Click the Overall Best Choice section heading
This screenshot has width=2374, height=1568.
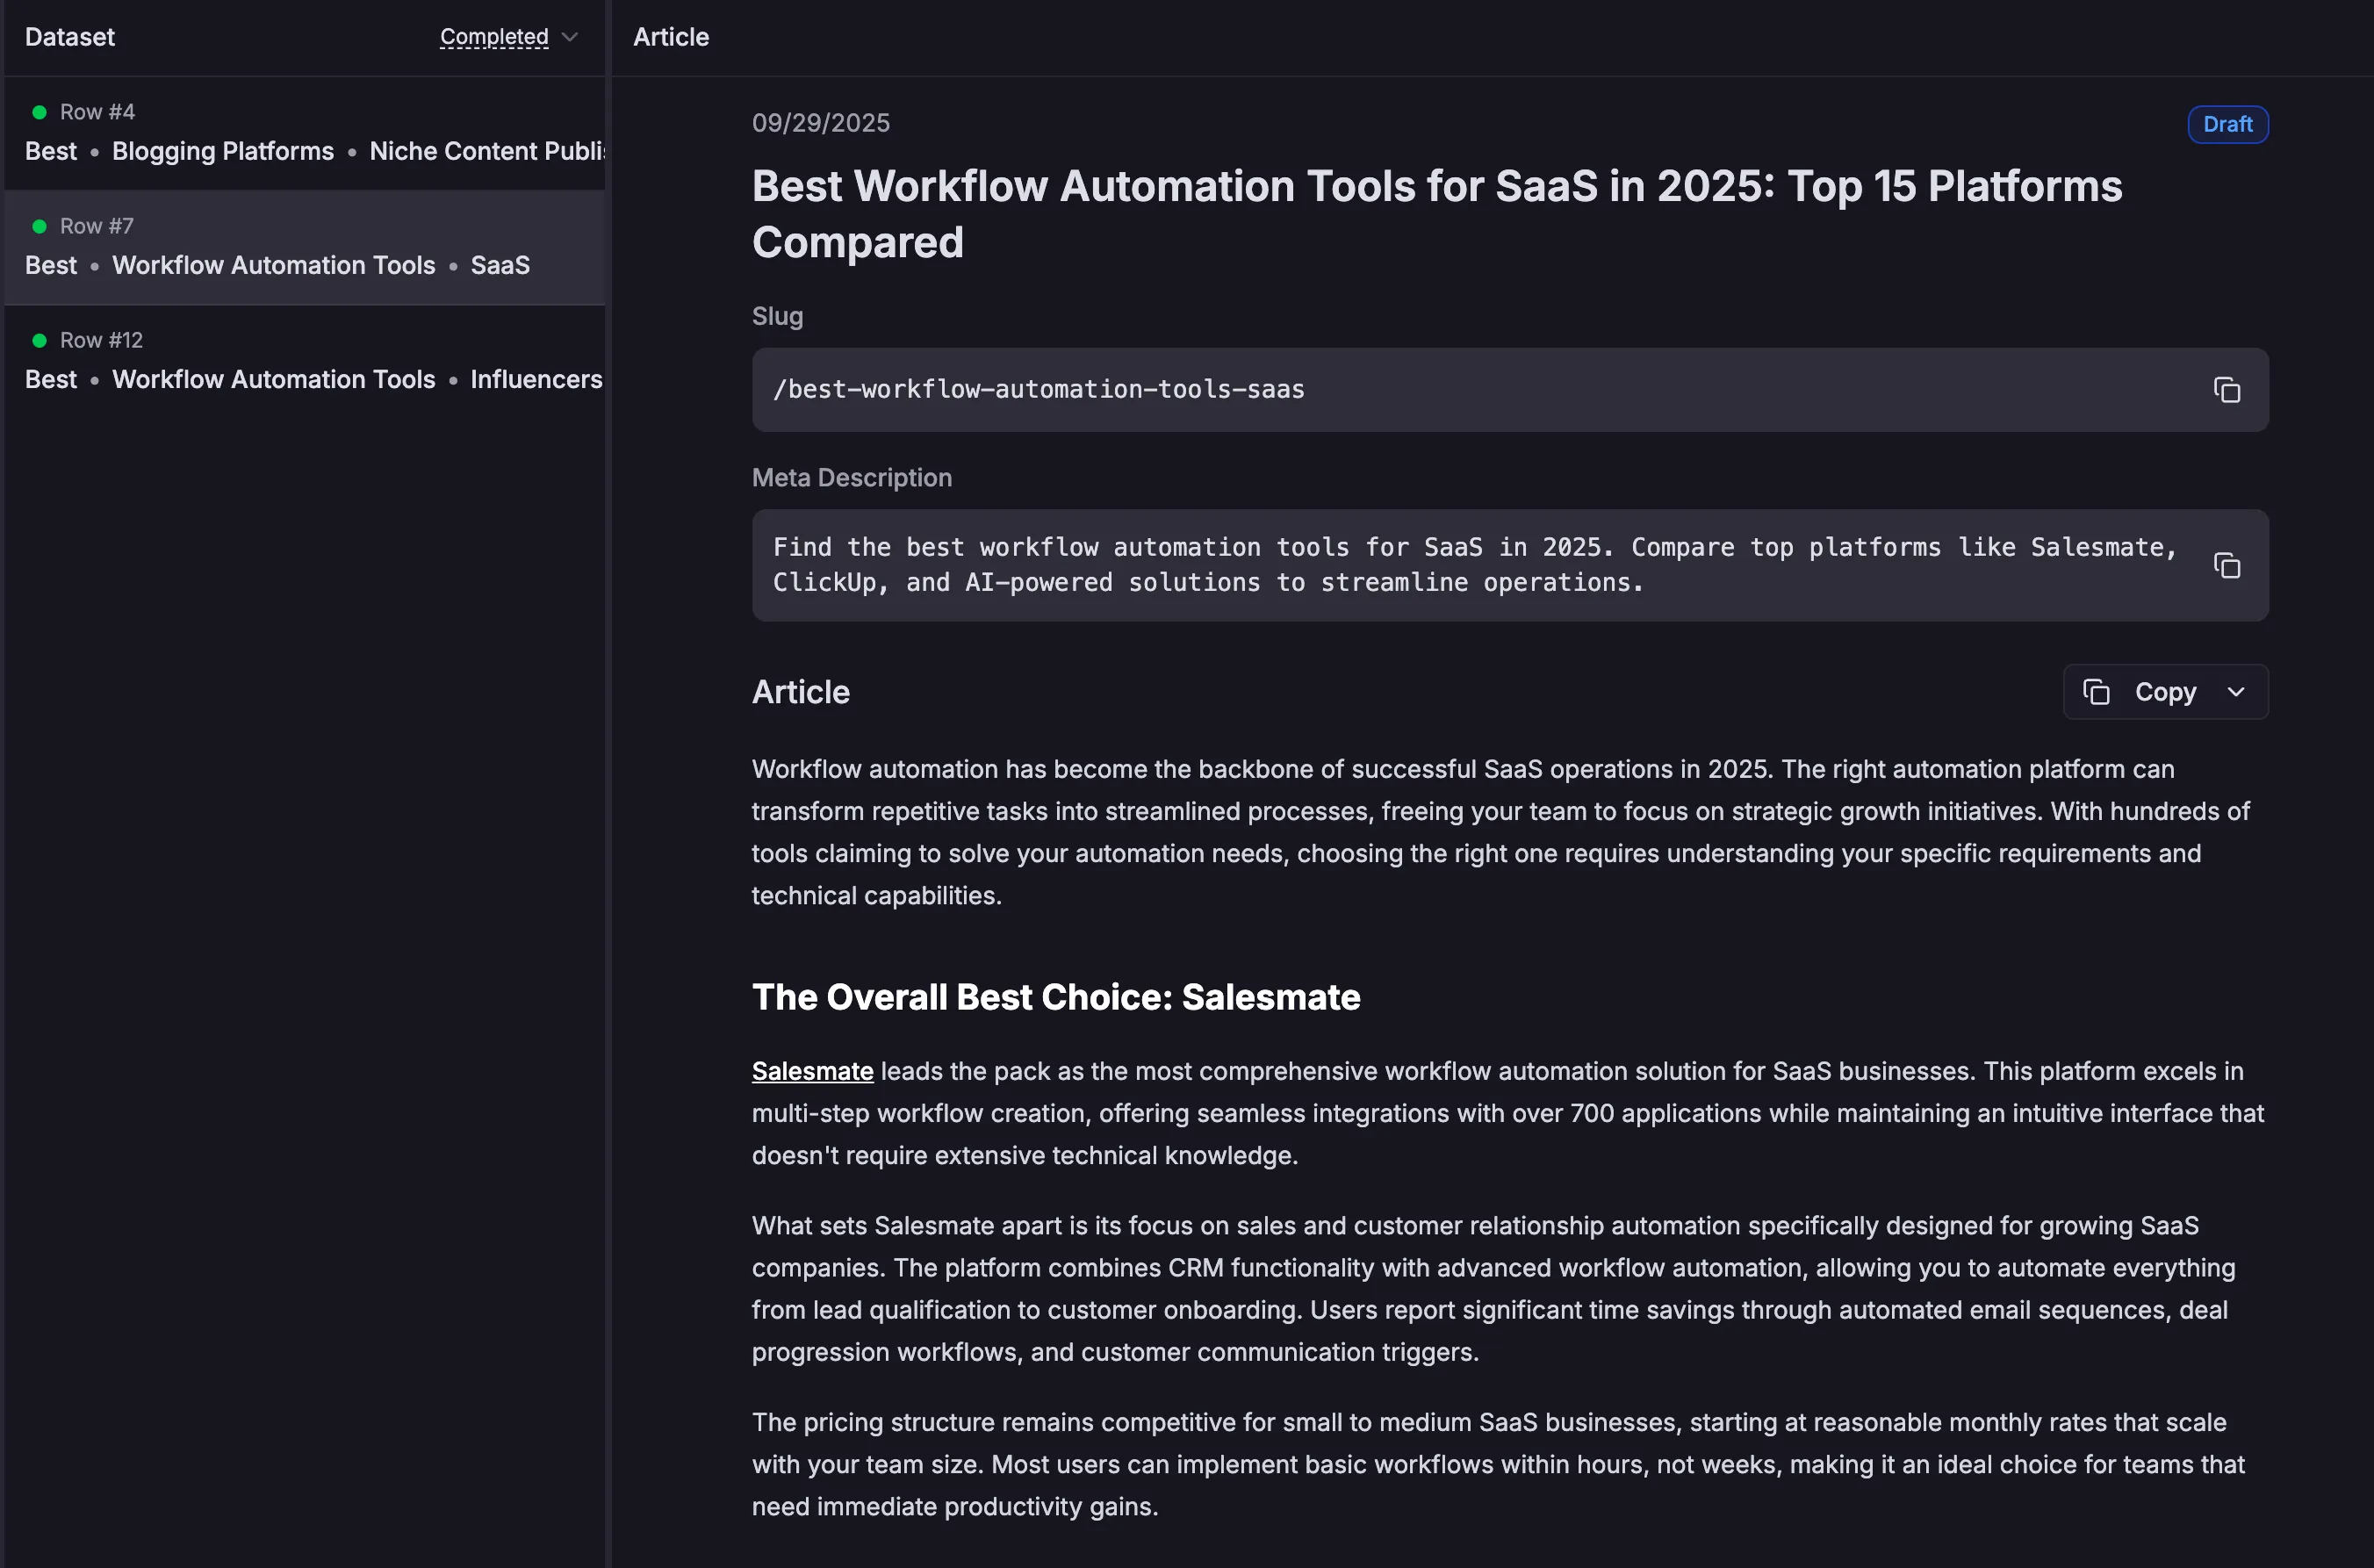tap(1055, 997)
